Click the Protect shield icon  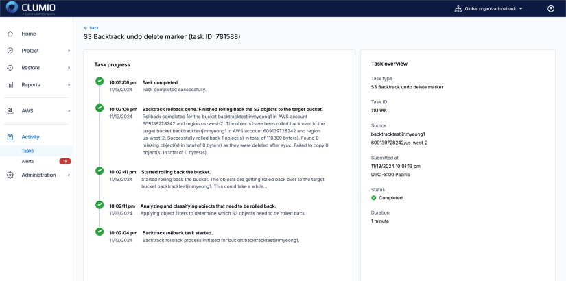(x=10, y=51)
